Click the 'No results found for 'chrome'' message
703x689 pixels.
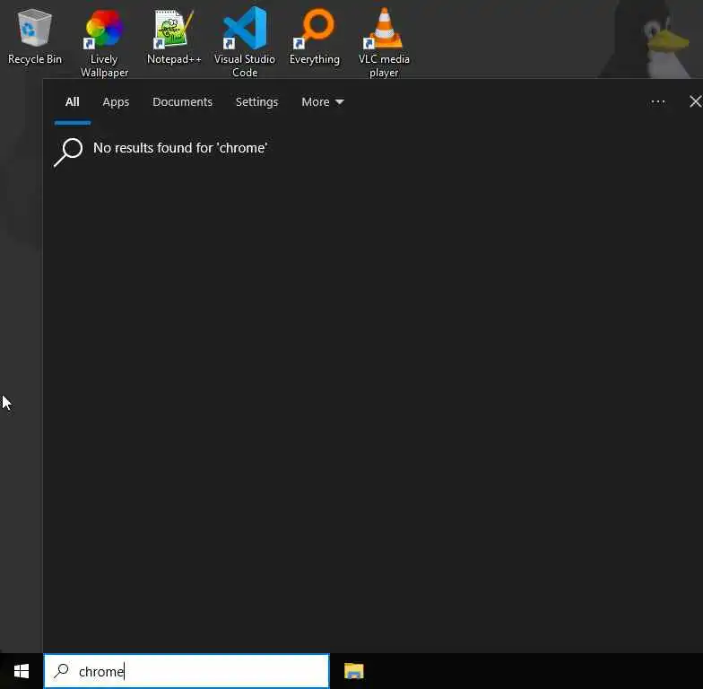pos(180,148)
